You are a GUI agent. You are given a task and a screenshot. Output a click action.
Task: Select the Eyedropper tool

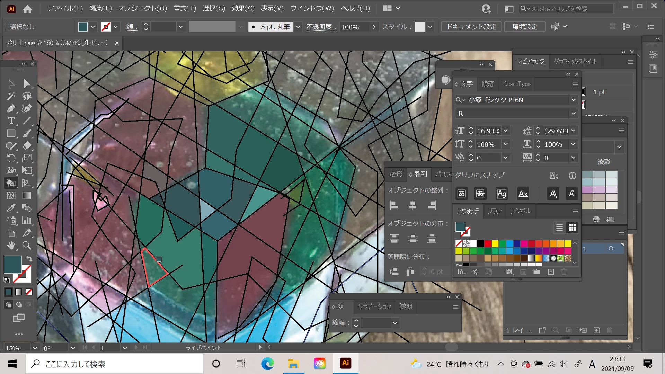pyautogui.click(x=11, y=208)
